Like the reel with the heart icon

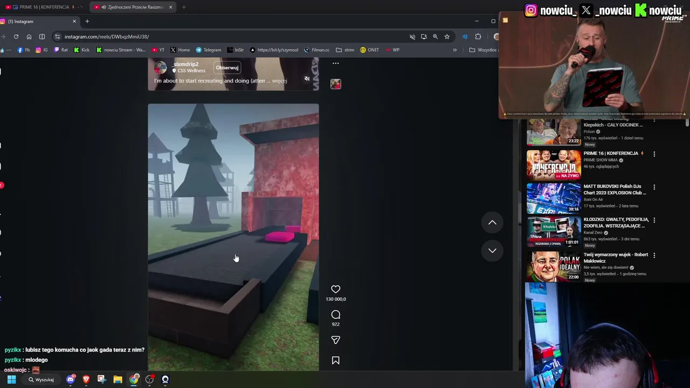(335, 289)
